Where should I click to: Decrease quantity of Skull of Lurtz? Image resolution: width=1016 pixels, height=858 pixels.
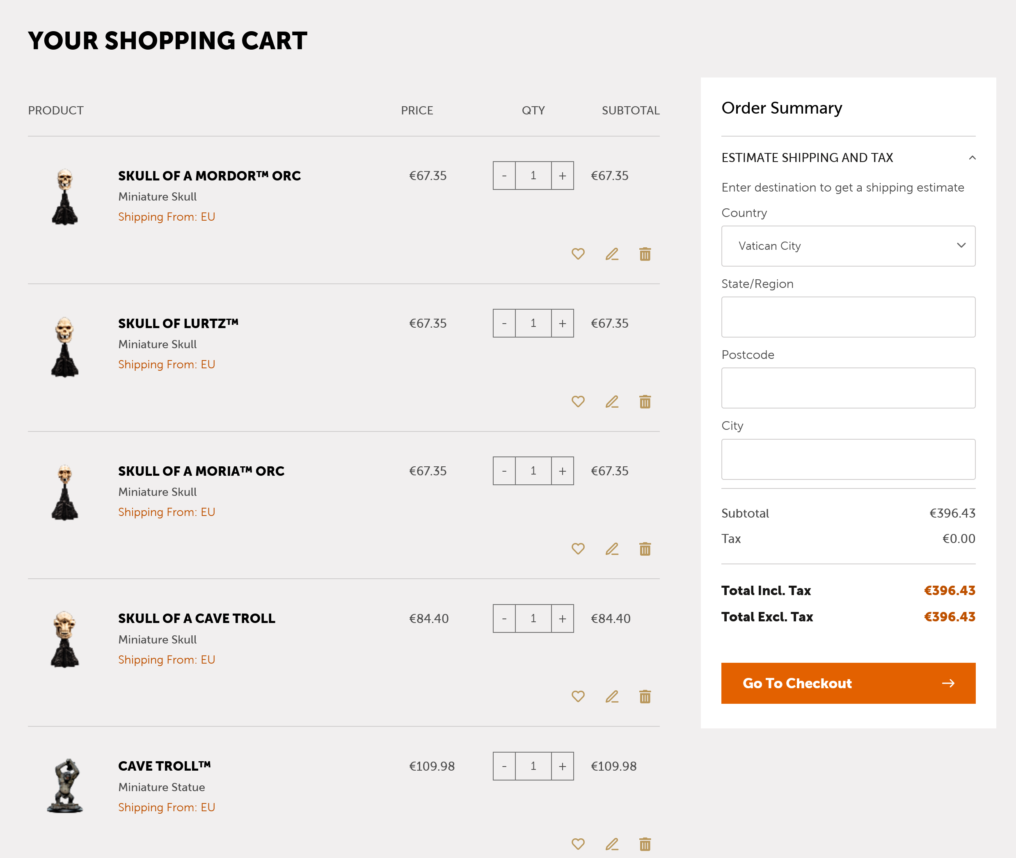[504, 324]
